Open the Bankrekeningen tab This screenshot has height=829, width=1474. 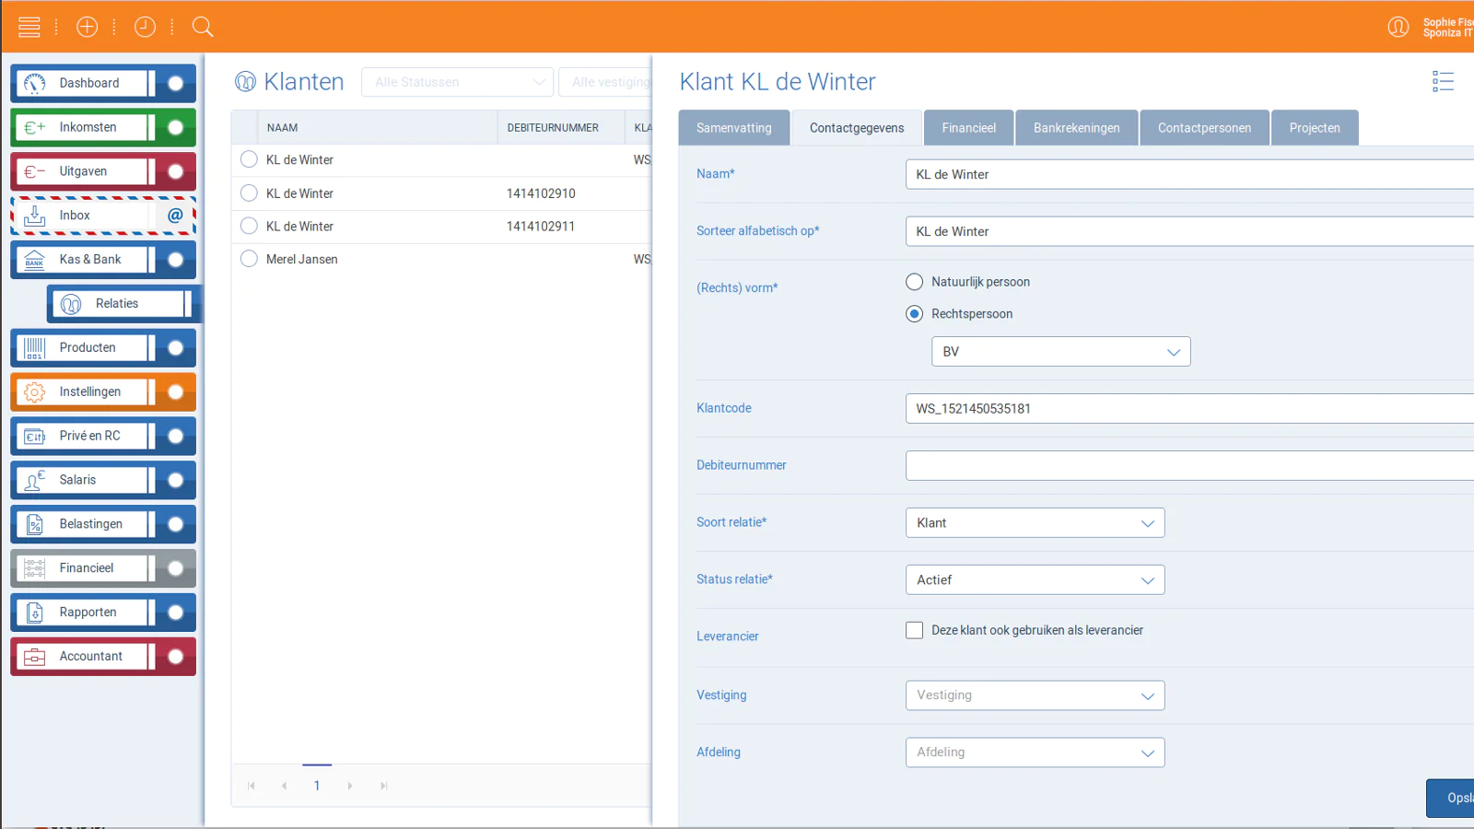1076,128
